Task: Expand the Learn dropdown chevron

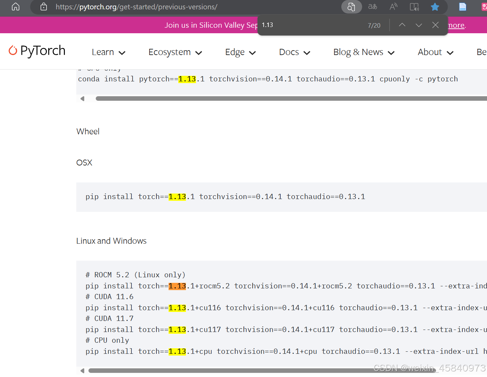Action: coord(122,53)
